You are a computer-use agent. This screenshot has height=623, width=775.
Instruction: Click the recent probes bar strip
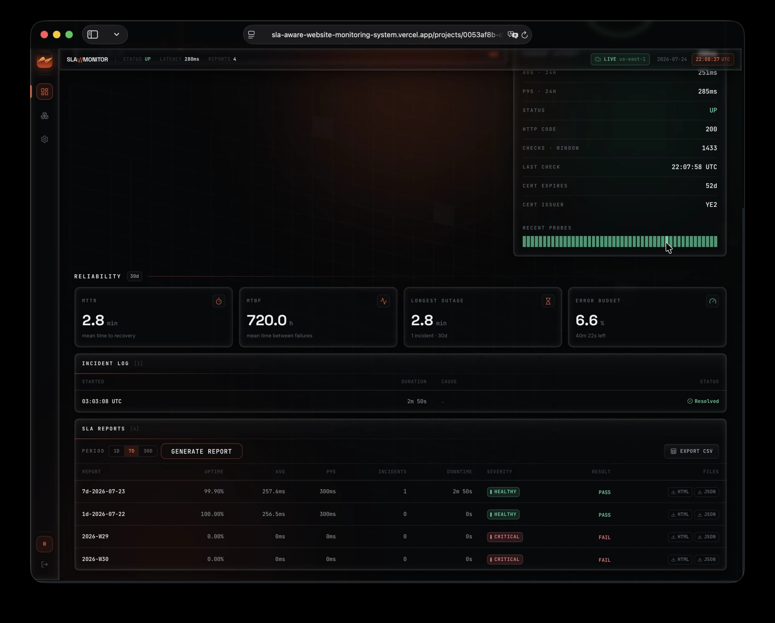pos(620,241)
